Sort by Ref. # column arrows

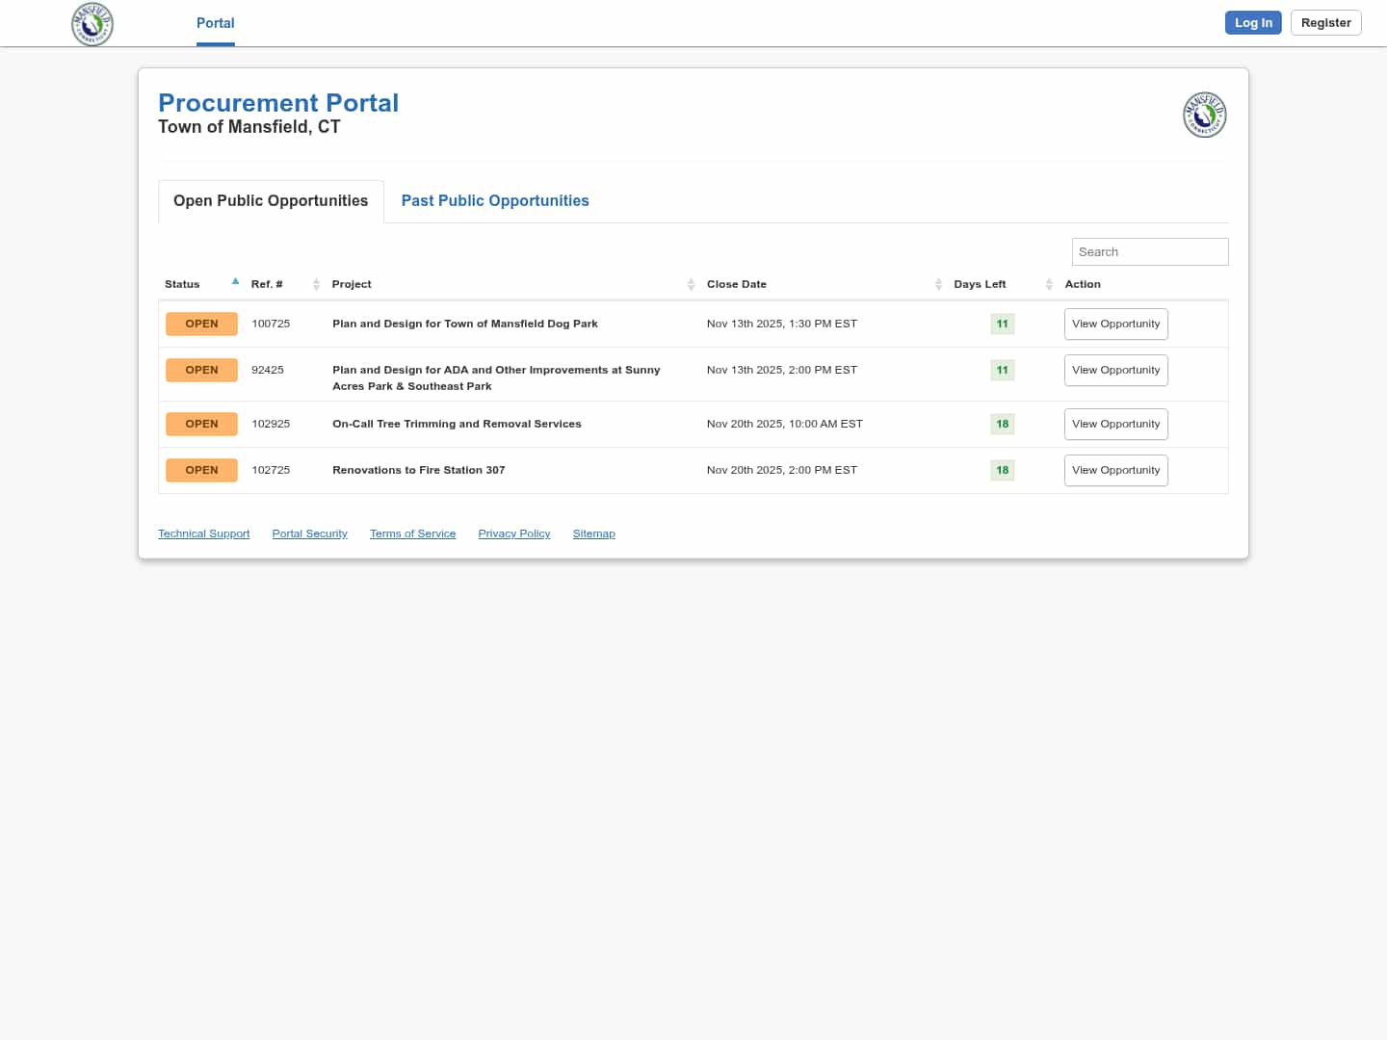[316, 284]
